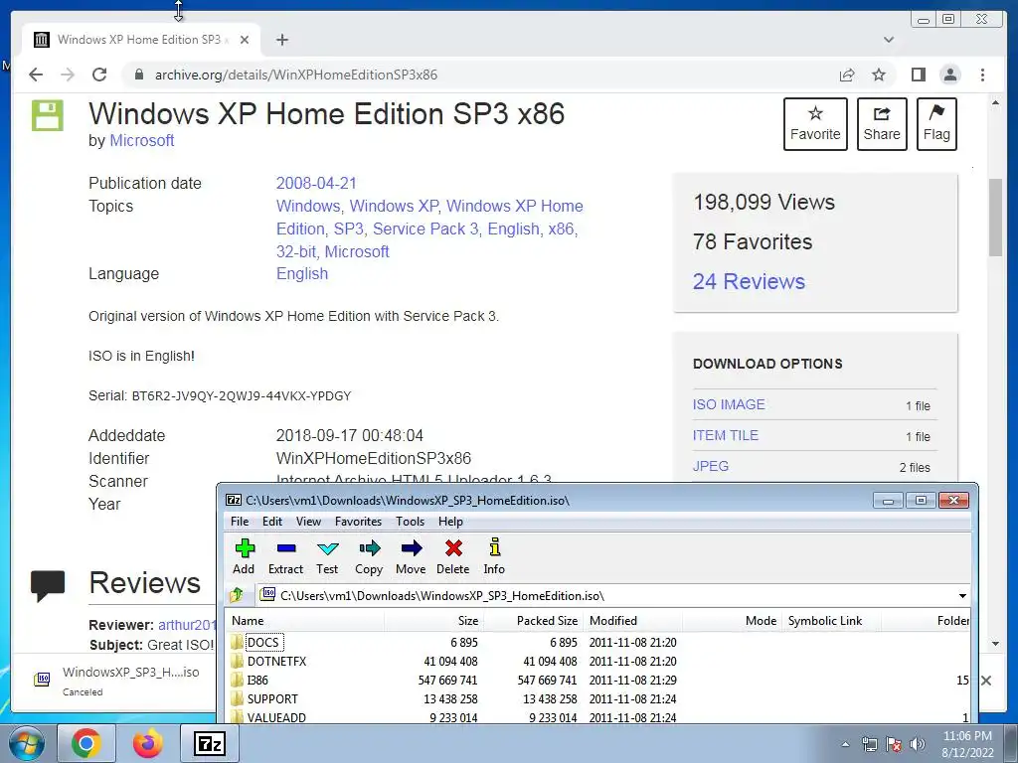
Task: Click the English language link
Action: coord(302,273)
